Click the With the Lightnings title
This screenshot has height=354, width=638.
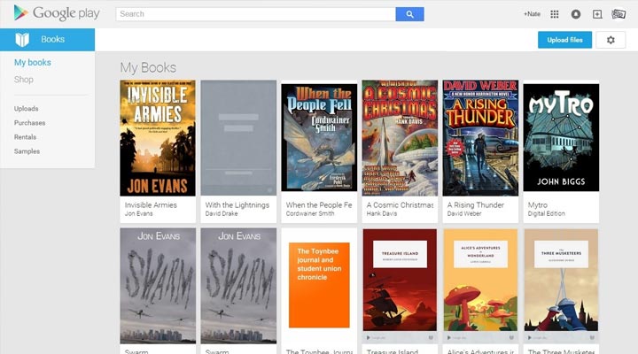click(x=237, y=204)
